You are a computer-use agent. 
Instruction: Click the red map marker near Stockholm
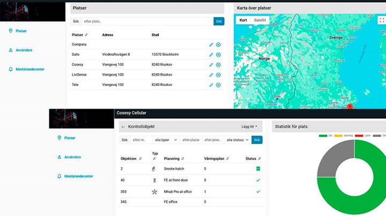(350, 106)
